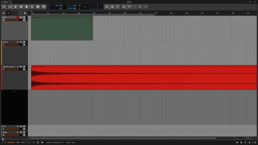Click the add track plus button

click(15, 91)
